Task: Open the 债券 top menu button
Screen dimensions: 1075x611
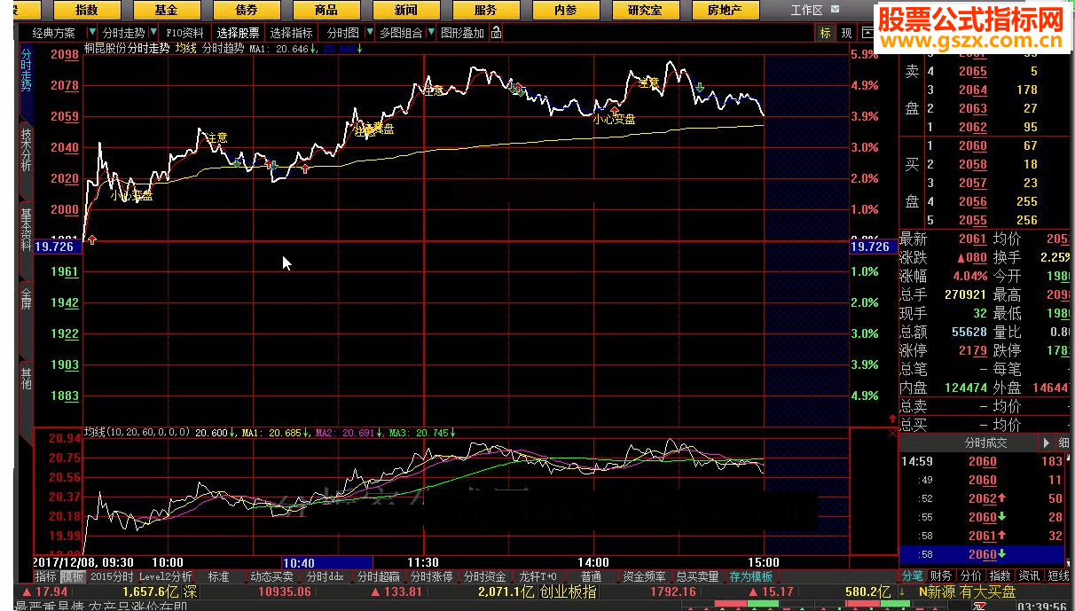Action: click(x=247, y=10)
